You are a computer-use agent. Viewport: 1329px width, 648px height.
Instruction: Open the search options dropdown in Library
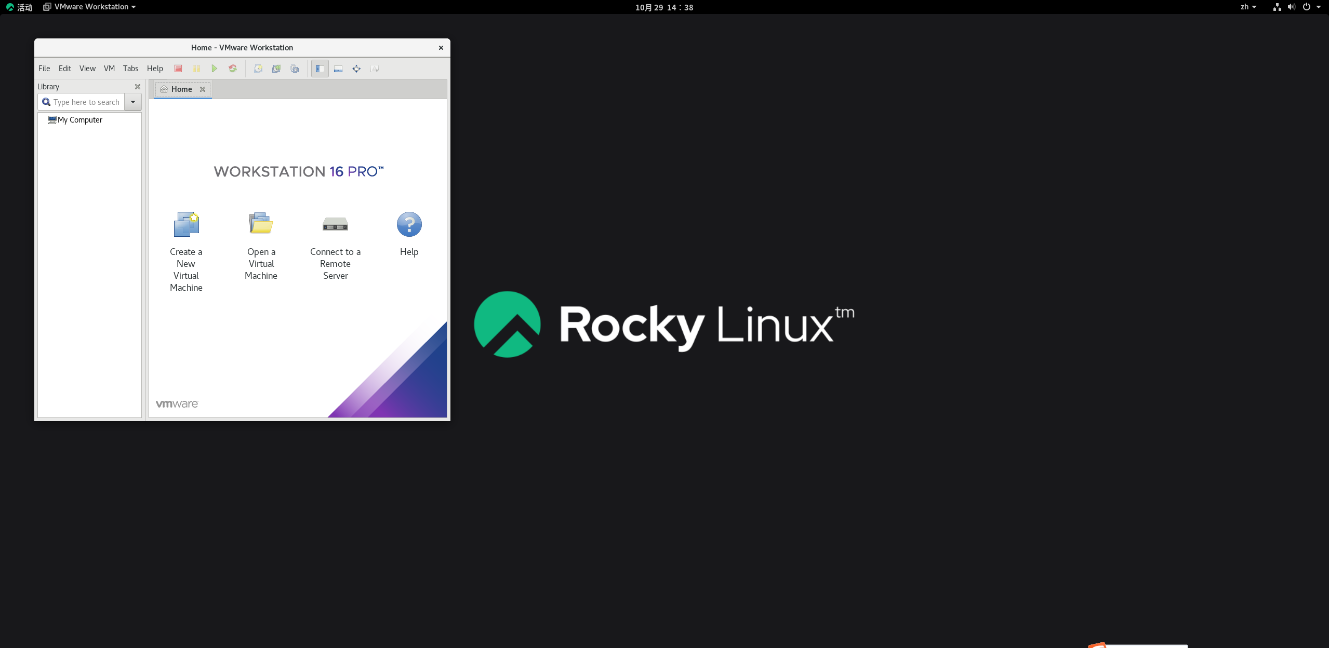click(133, 102)
